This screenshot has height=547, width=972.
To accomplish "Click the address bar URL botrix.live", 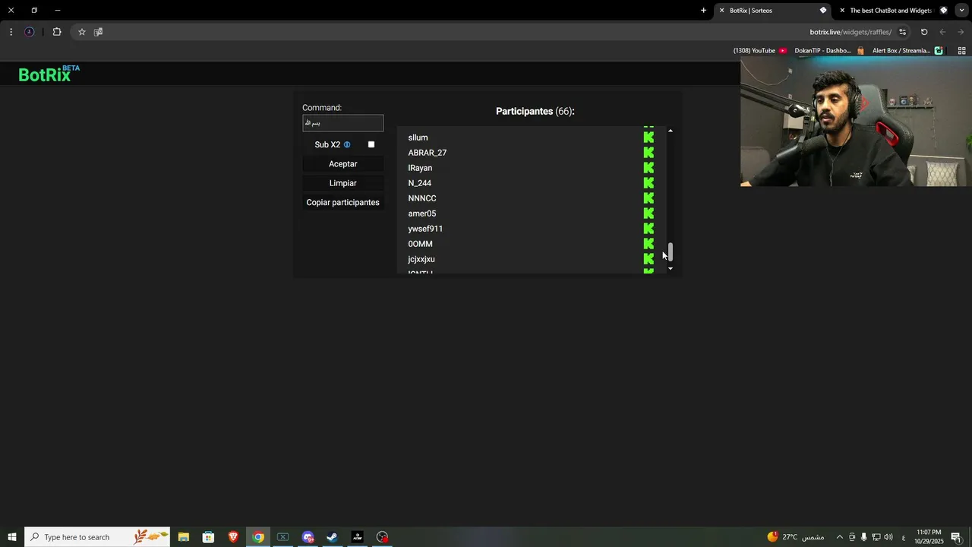I will pyautogui.click(x=850, y=32).
